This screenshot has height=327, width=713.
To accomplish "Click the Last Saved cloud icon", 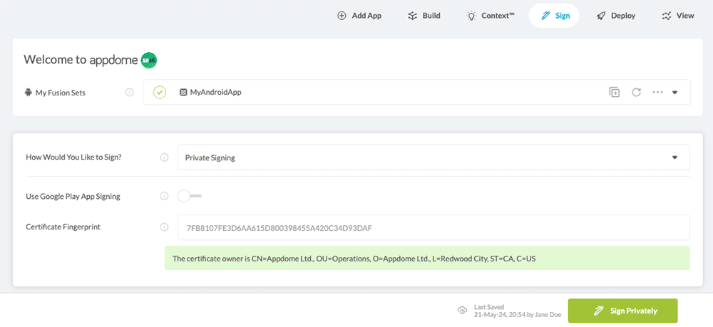I will click(x=462, y=311).
